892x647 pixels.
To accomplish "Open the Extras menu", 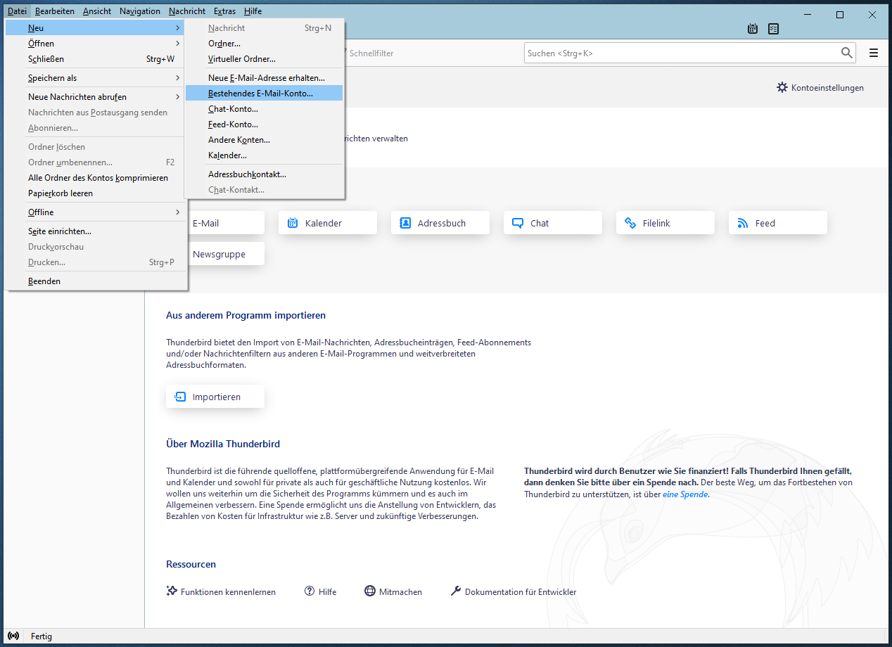I will [224, 11].
